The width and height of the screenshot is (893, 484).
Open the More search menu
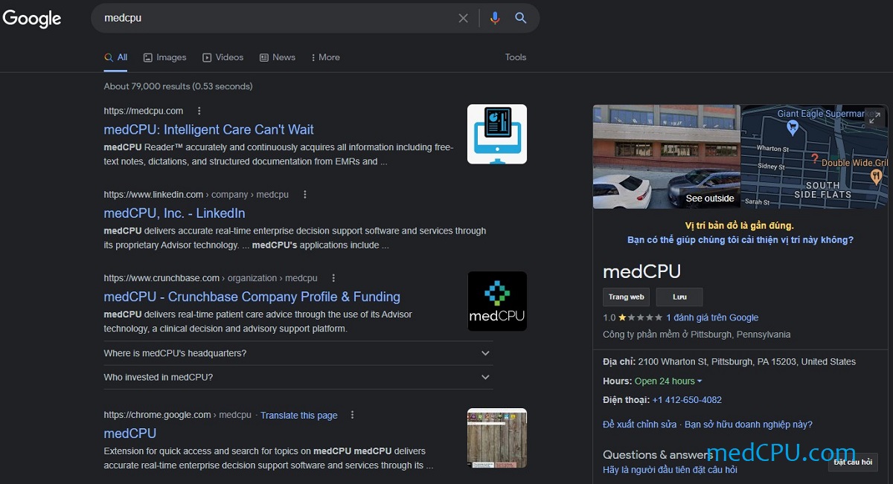[325, 57]
